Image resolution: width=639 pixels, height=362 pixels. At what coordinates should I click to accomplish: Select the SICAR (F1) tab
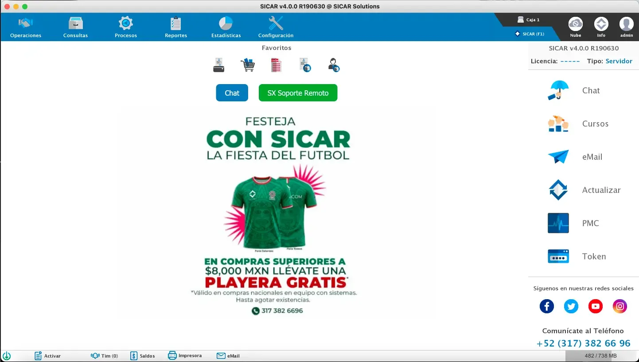pyautogui.click(x=530, y=34)
